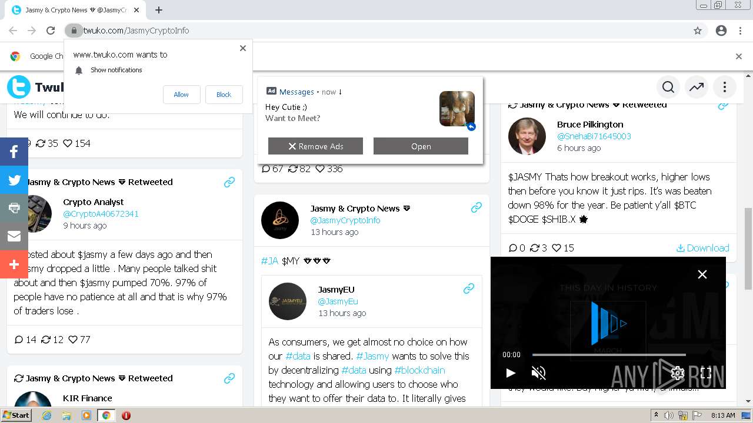Click the email share sidebar icon
Viewport: 753px width, 423px height.
coord(14,236)
